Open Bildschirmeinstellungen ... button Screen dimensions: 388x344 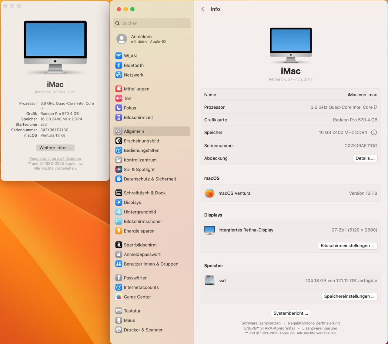(347, 246)
